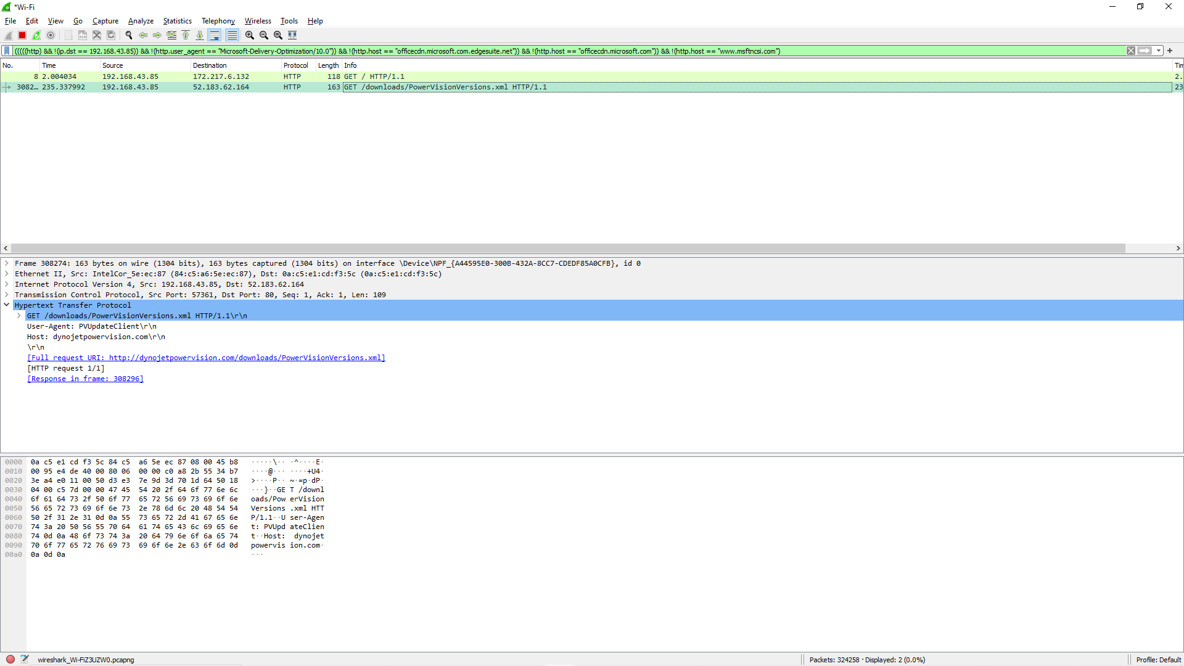Sort packets by the Source column
This screenshot has width=1184, height=666.
[146, 65]
